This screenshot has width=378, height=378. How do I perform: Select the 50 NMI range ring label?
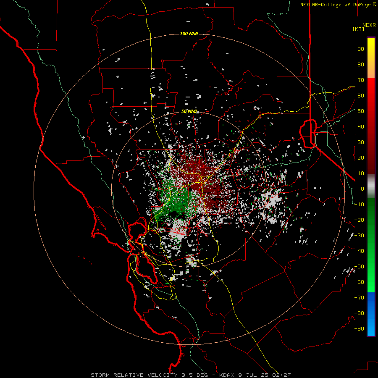click(x=189, y=111)
